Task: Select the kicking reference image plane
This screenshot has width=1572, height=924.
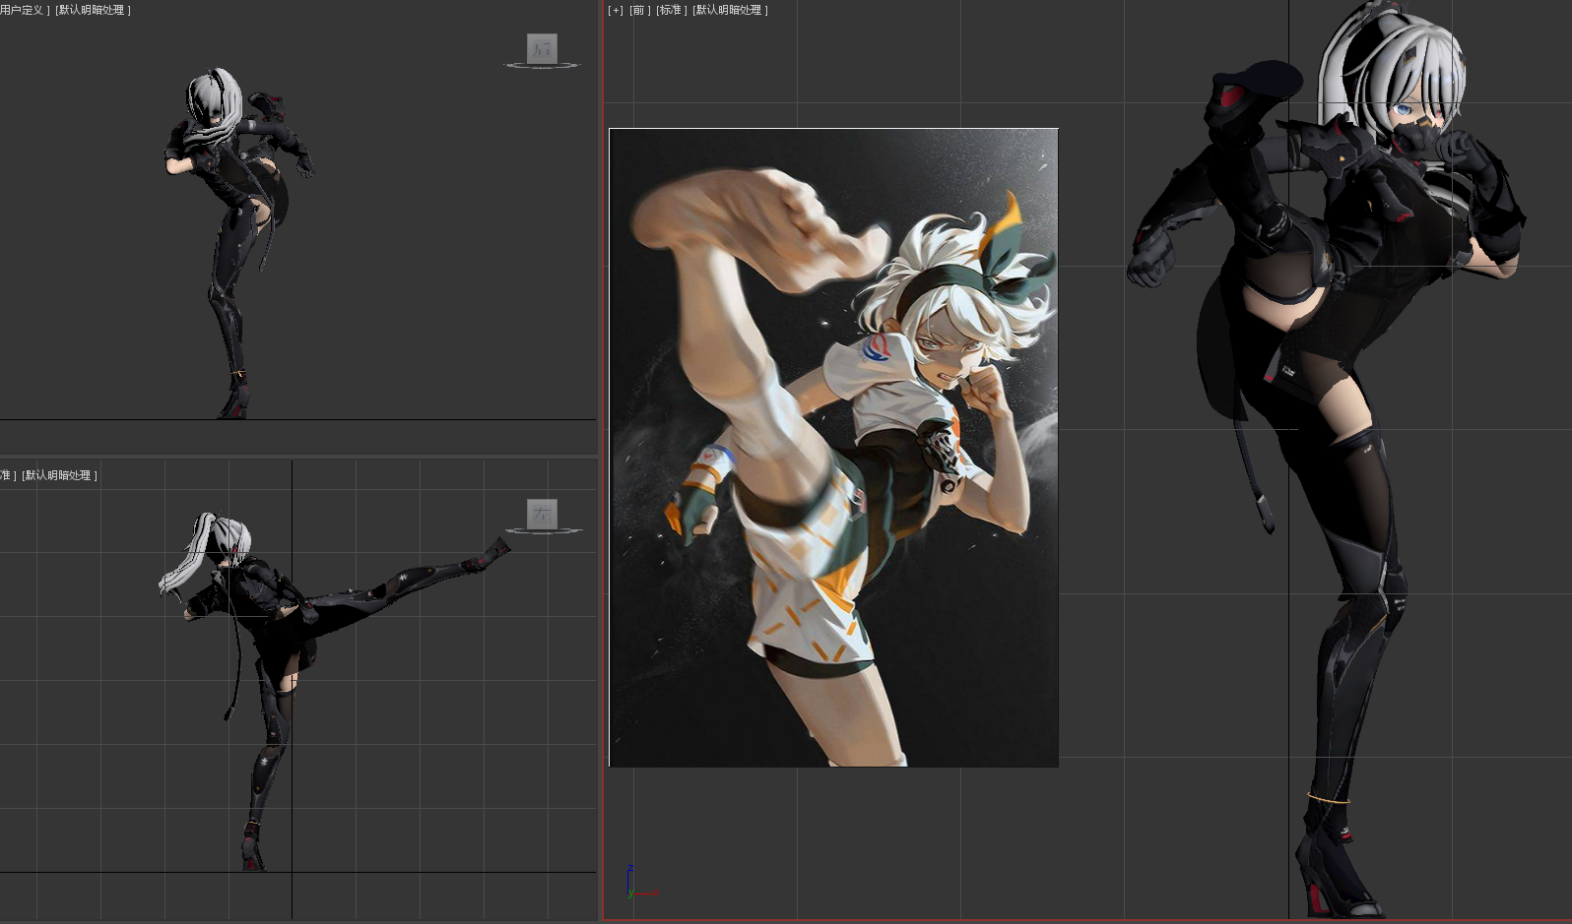Action: 833,447
